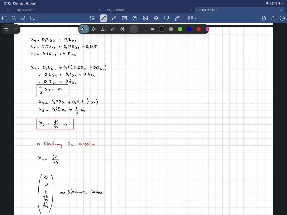Select the laser pointer tool

click(177, 18)
